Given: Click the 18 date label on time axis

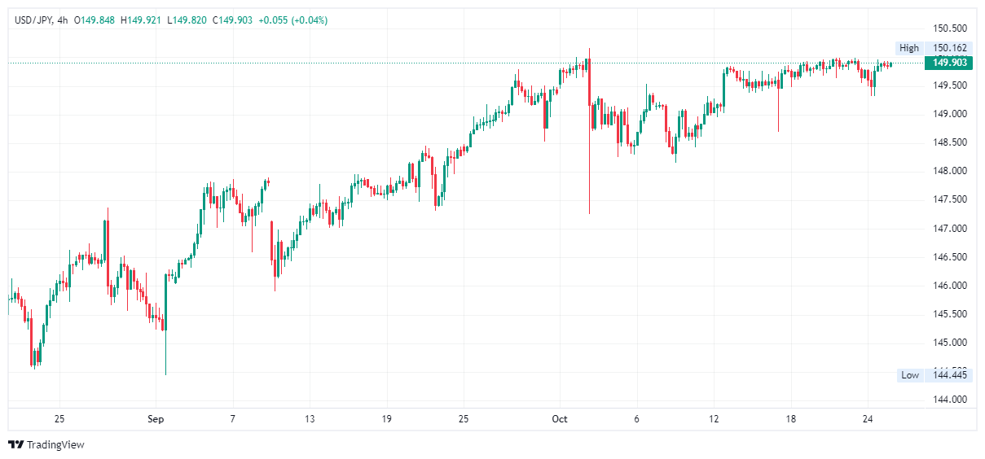Looking at the screenshot, I should point(790,419).
